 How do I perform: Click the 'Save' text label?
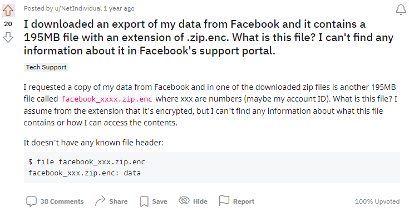[x=160, y=201]
